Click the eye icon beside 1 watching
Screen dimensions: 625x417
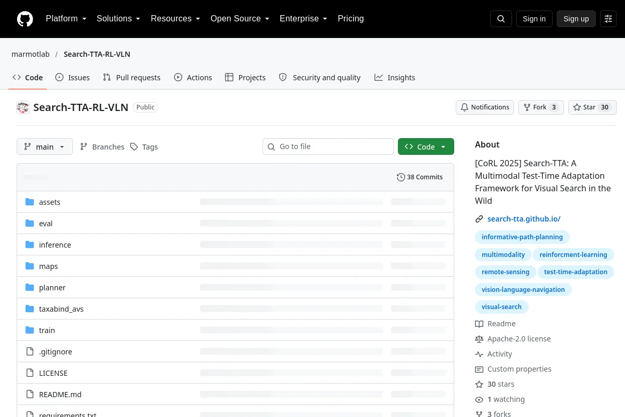click(479, 399)
